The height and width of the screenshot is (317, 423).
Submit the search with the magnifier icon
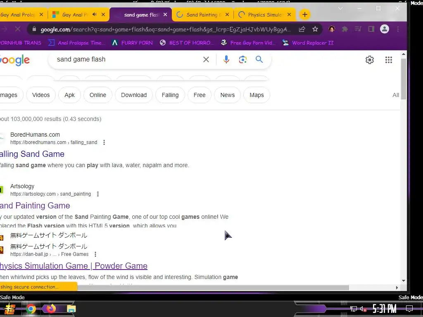[259, 59]
